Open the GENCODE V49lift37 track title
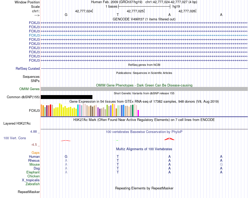This screenshot has height=198, width=248. [144, 19]
